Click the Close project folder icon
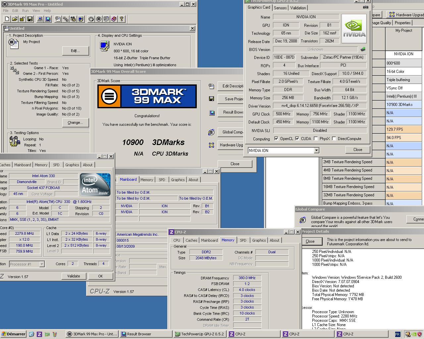This screenshot has height=339, width=424. click(23, 19)
